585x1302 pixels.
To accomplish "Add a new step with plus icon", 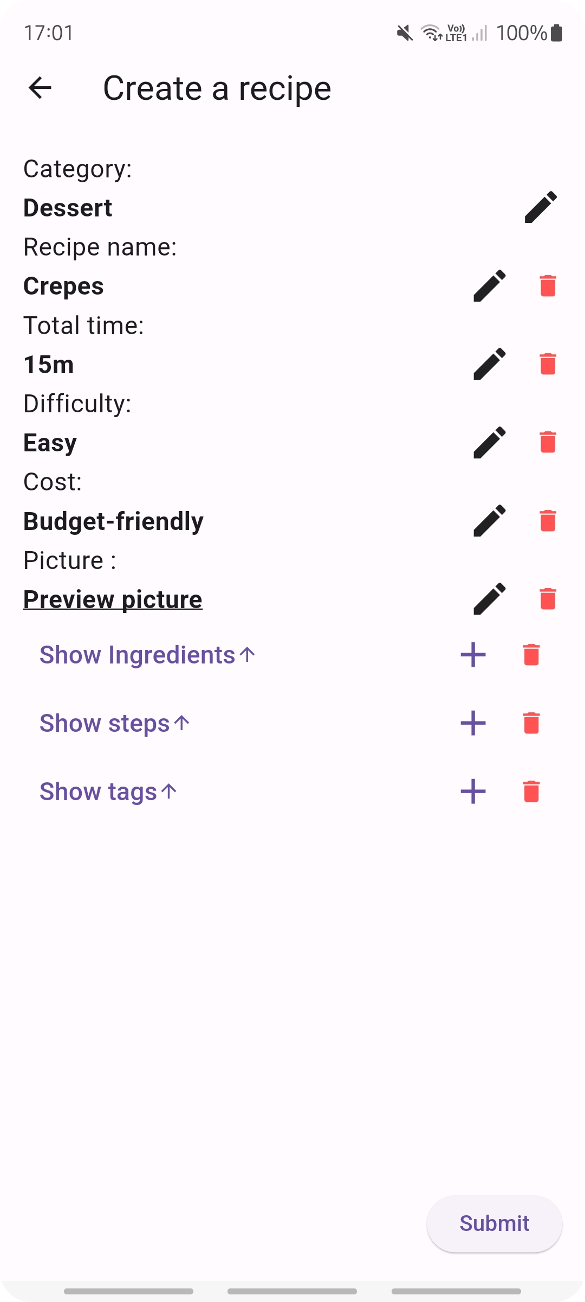I will pos(473,723).
